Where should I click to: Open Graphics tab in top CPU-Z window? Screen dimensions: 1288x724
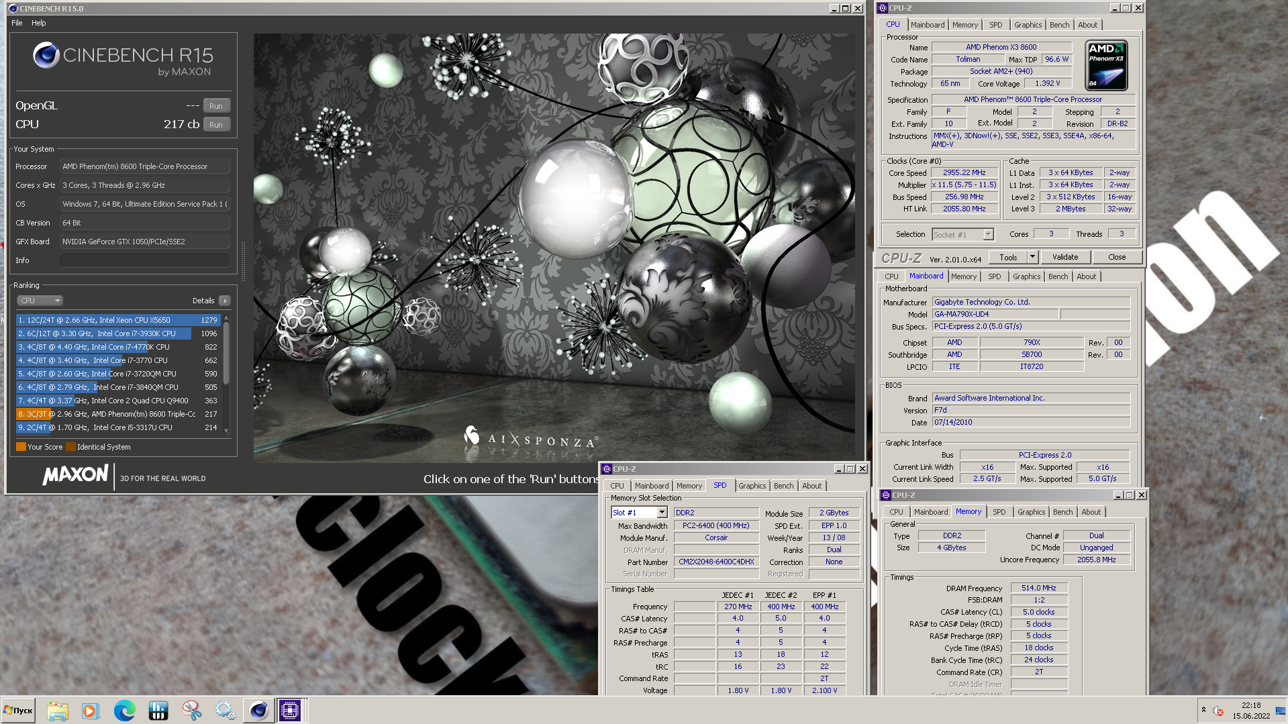click(x=1028, y=25)
